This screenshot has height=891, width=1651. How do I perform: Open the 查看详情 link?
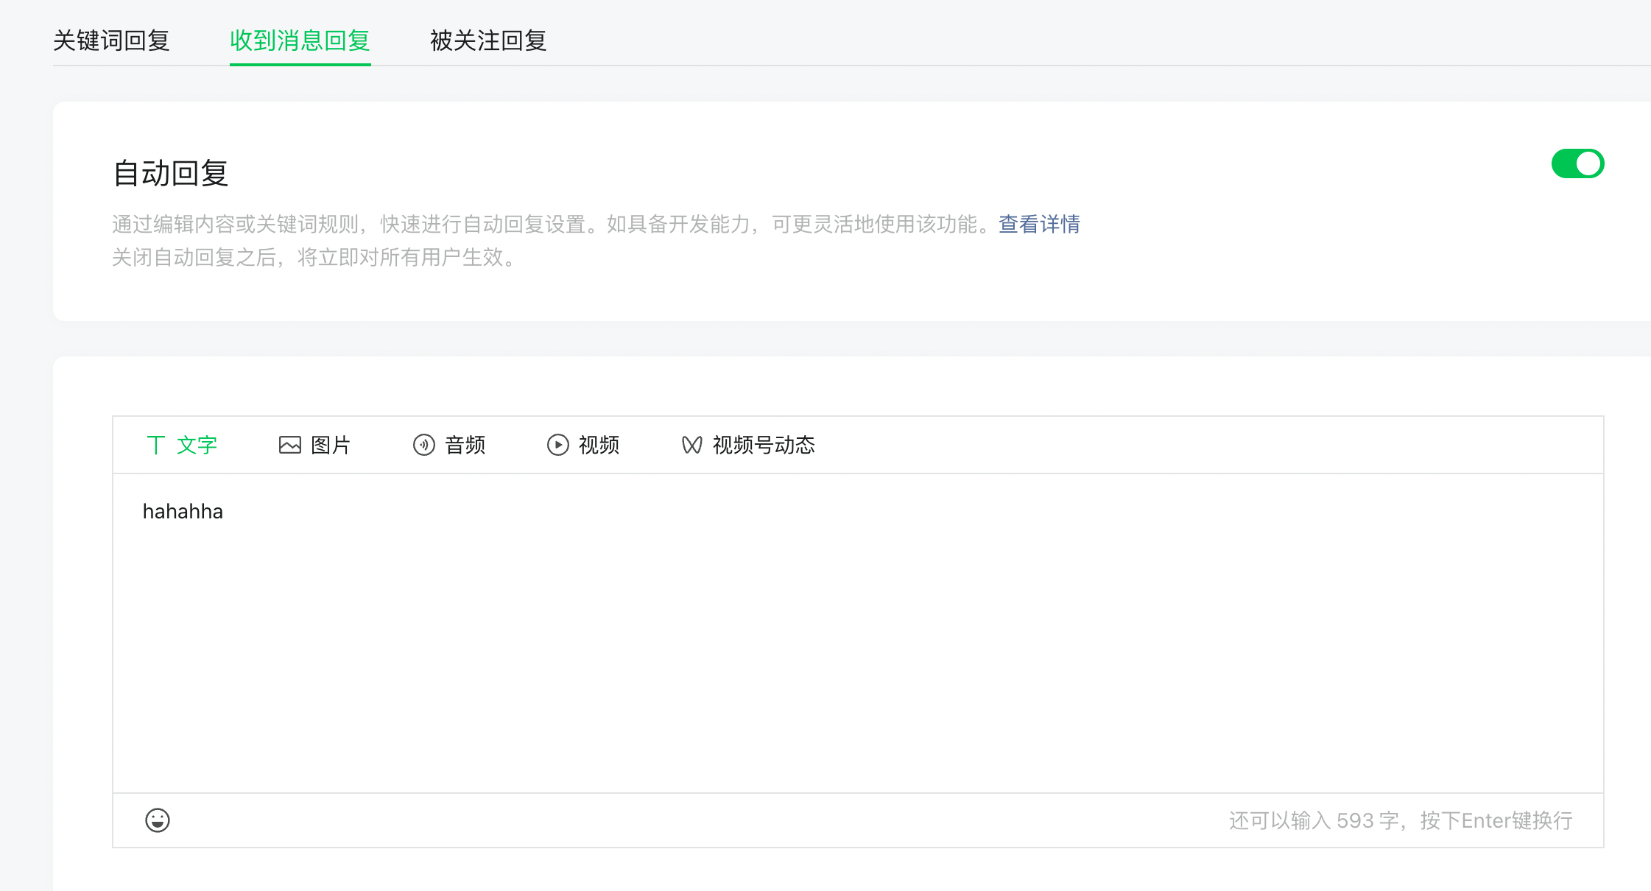click(x=1039, y=224)
